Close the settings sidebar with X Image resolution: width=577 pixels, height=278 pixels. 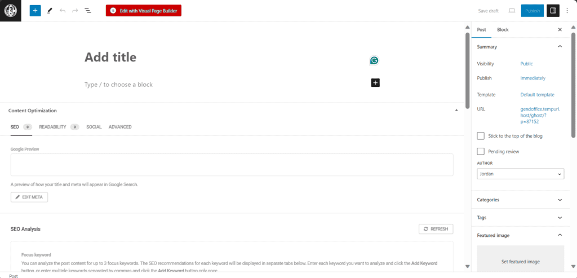coord(560,29)
